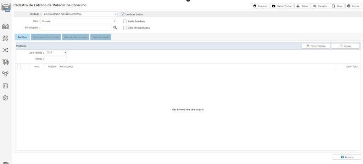The image size is (363, 164).
Task: Select the Pedidos tab
Action: tap(22, 37)
